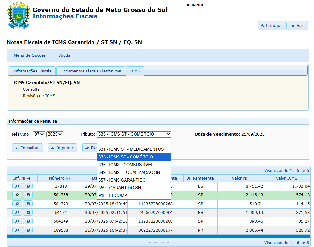Image resolution: width=314 pixels, height=247 pixels.
Task: Click the Imprimir button
Action: coord(63,148)
